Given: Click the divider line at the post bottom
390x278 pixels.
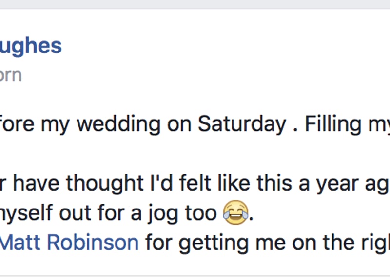Looking at the screenshot, I should click(195, 275).
